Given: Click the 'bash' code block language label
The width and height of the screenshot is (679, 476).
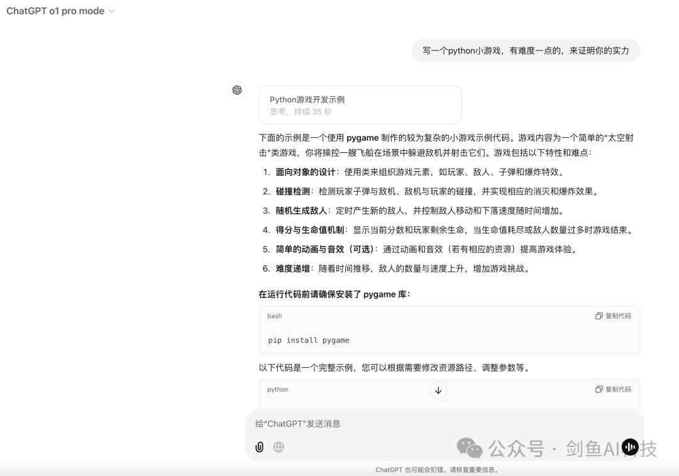Looking at the screenshot, I should pyautogui.click(x=275, y=316).
